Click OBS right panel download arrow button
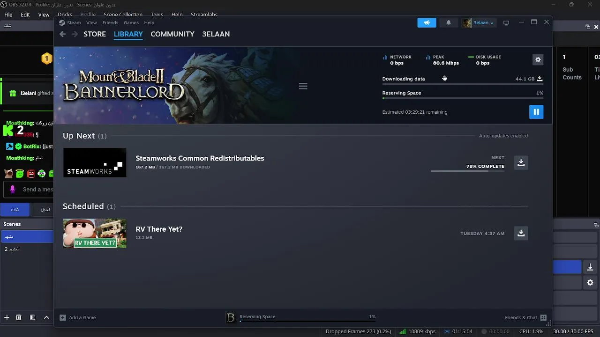 590,267
